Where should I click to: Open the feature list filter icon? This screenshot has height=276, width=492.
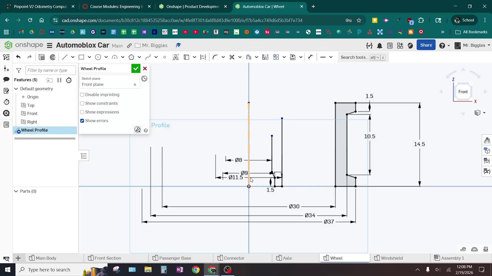point(18,70)
